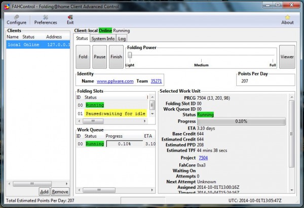304x208 pixels.
Task: Click the Estimated PPD 208 value
Action: coord(200,145)
